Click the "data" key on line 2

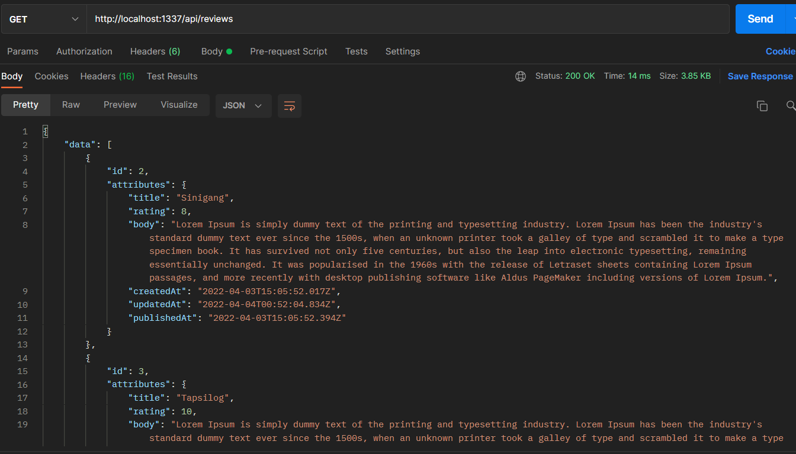pyautogui.click(x=80, y=144)
